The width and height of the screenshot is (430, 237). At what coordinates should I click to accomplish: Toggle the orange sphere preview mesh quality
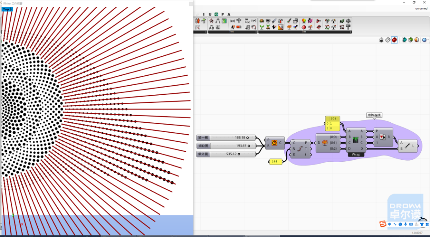click(x=417, y=40)
